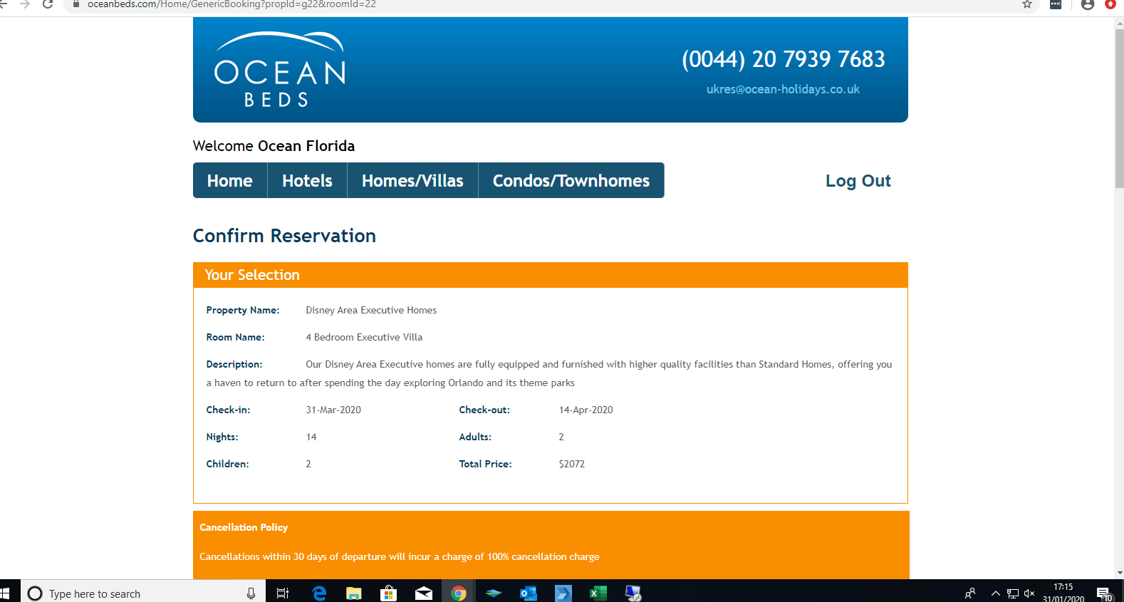
Task: Launch Microsoft Edge from the taskbar
Action: point(319,593)
